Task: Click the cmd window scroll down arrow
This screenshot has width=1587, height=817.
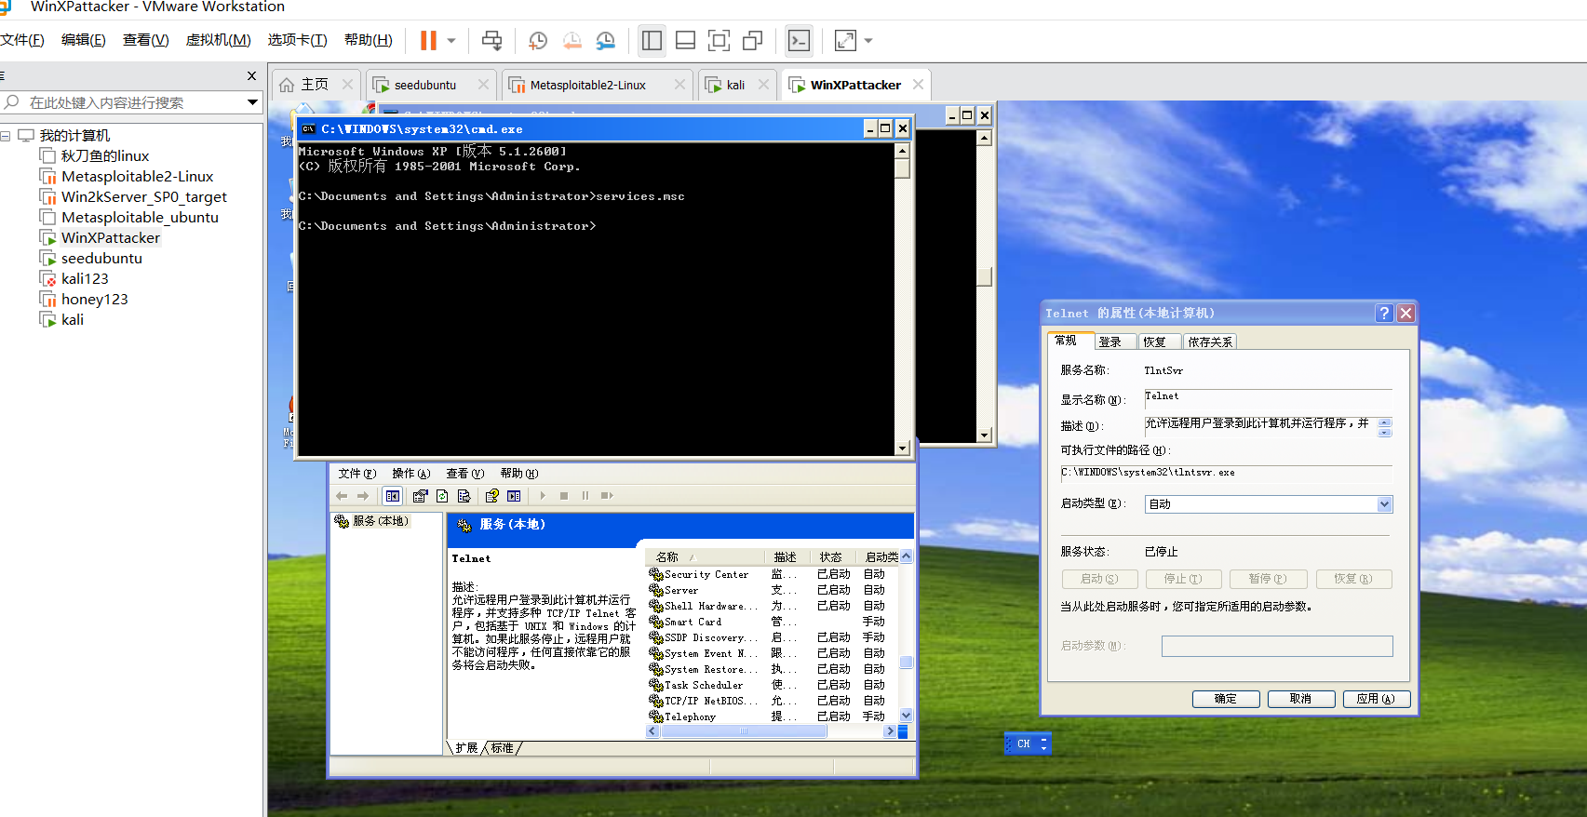Action: click(902, 448)
